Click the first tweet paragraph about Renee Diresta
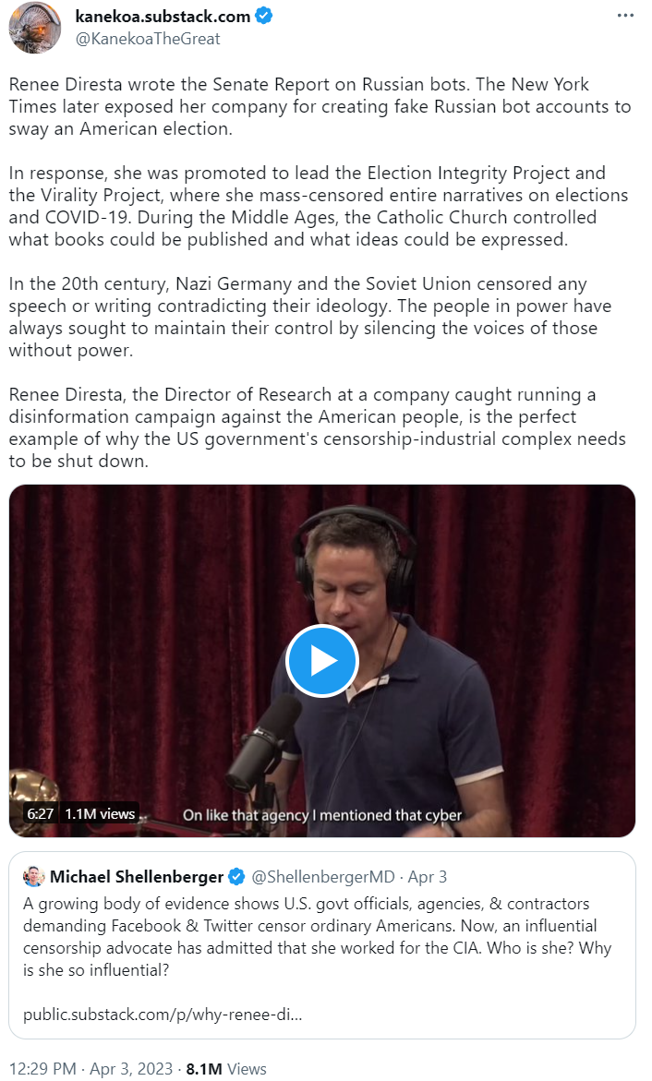 pos(320,107)
